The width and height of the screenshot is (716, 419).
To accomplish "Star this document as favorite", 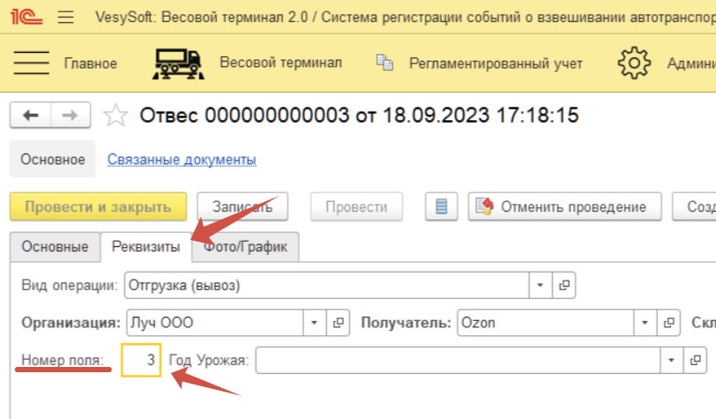I will coord(116,116).
